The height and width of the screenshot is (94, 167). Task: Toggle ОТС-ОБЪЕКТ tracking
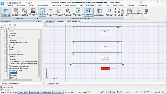(58, 92)
